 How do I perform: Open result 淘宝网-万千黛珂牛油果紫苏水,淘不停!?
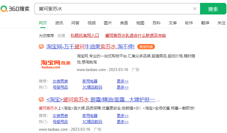90,47
